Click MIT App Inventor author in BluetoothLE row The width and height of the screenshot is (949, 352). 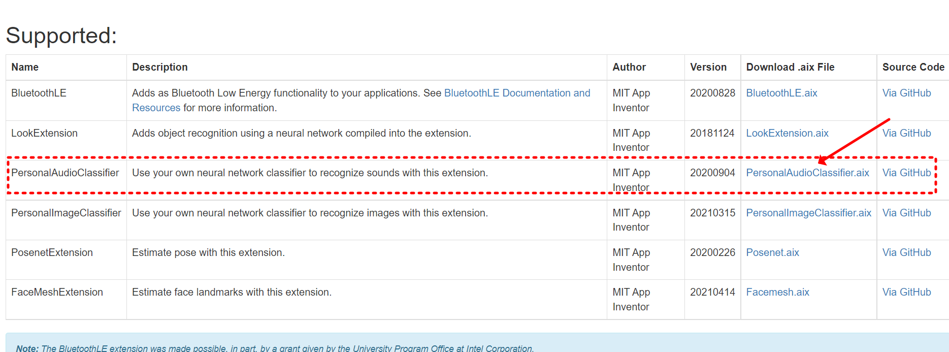631,101
